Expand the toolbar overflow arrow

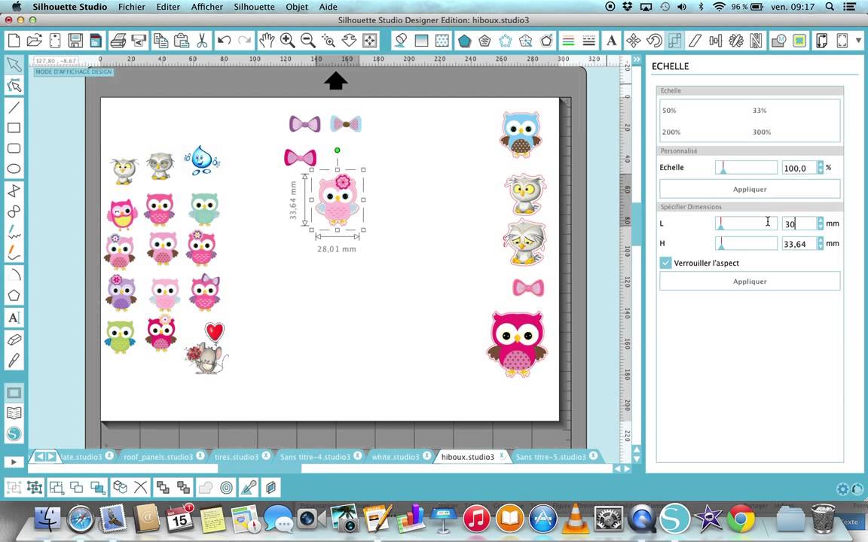coord(859,41)
